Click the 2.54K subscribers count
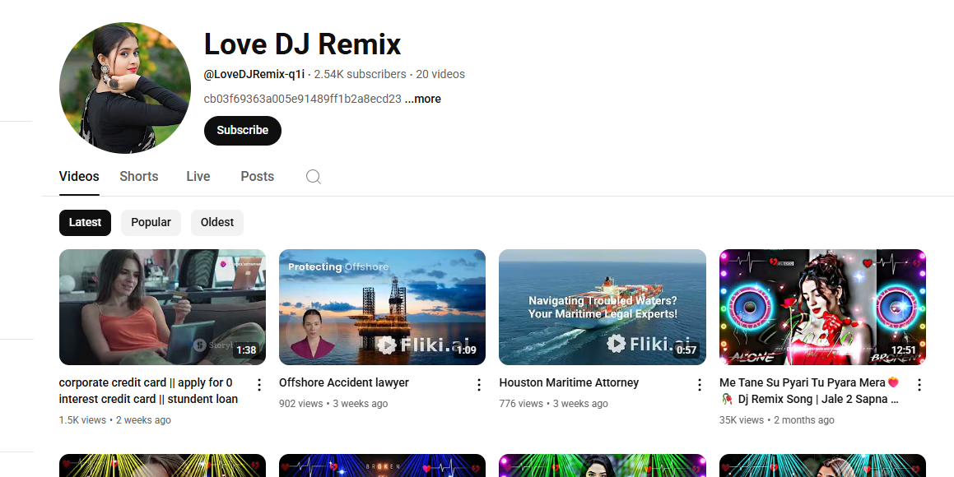Screen dimensions: 954x477 (361, 74)
